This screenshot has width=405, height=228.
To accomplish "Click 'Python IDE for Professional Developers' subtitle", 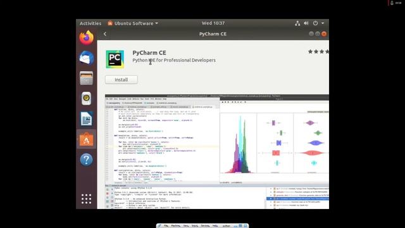I will point(174,60).
